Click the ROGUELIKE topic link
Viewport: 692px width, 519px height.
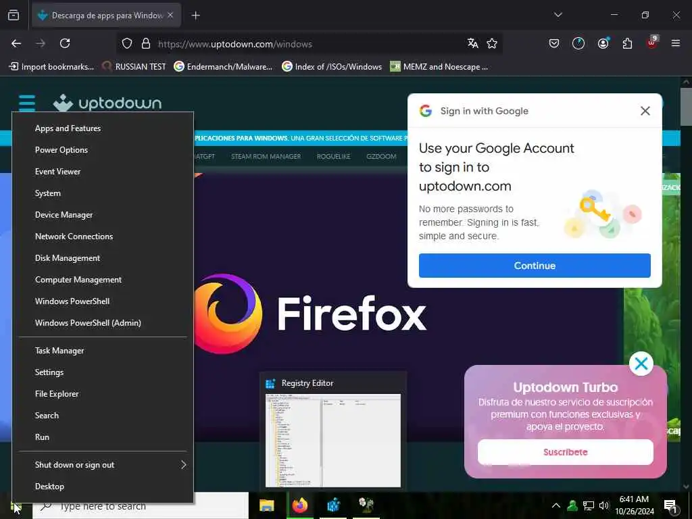[x=333, y=157]
